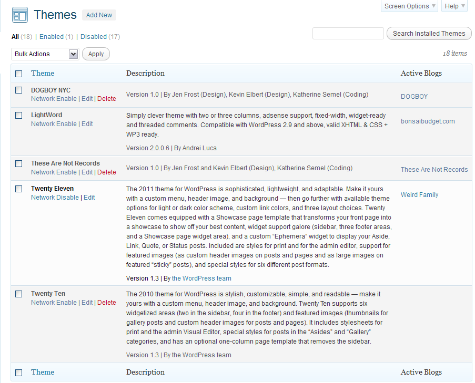
Task: Sort by the Theme footer column link
Action: pyautogui.click(x=43, y=372)
